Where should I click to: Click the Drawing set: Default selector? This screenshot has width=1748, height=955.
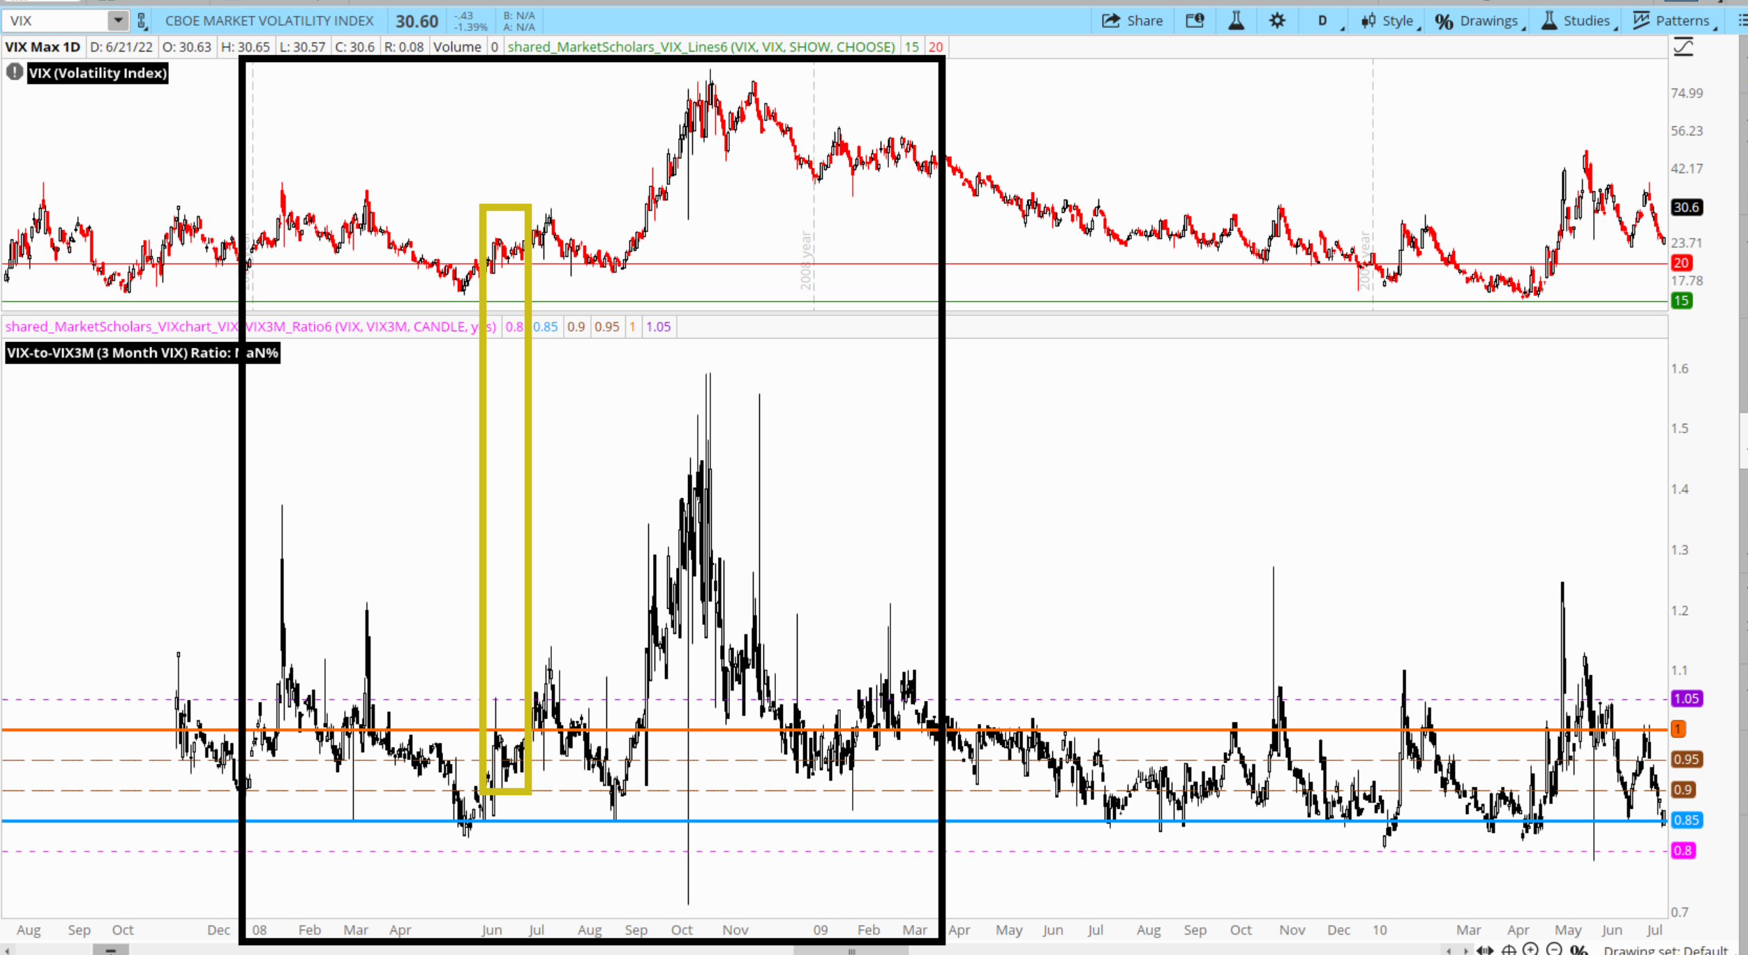(1668, 949)
